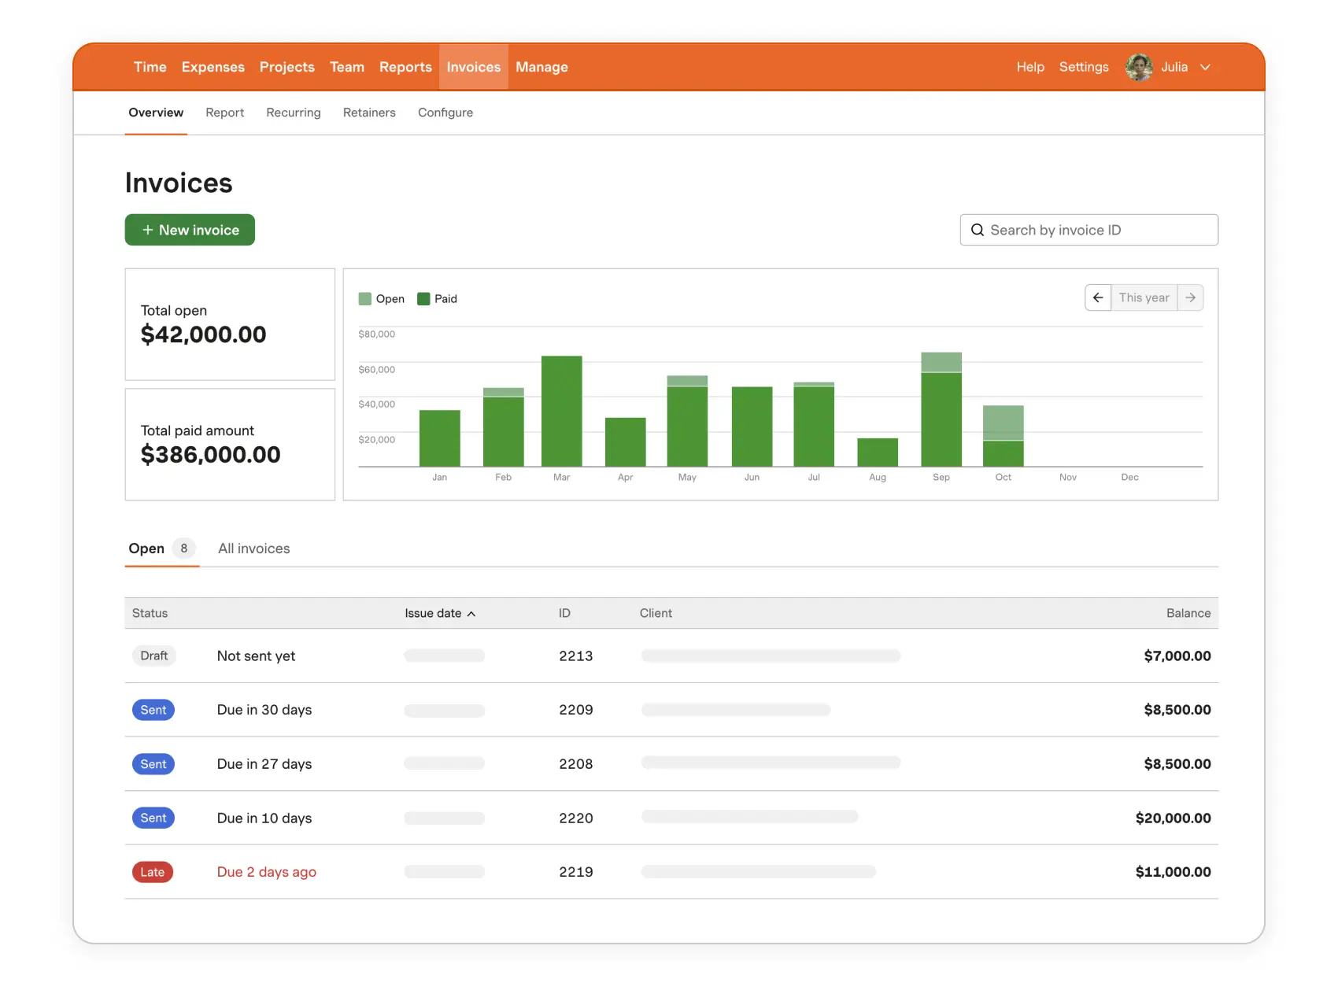Open the This year range selector
This screenshot has width=1338, height=990.
click(x=1144, y=297)
